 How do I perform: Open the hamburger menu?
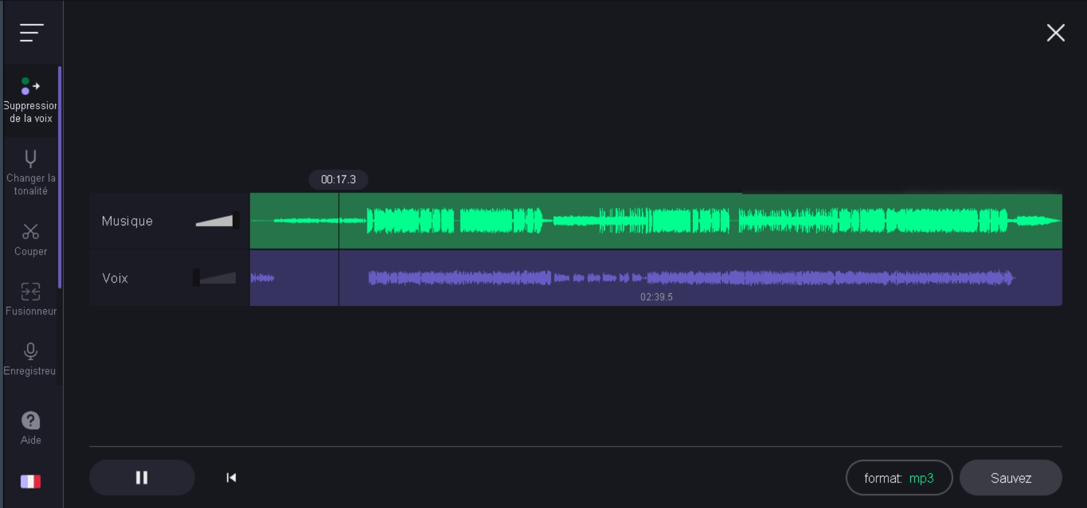tap(32, 33)
